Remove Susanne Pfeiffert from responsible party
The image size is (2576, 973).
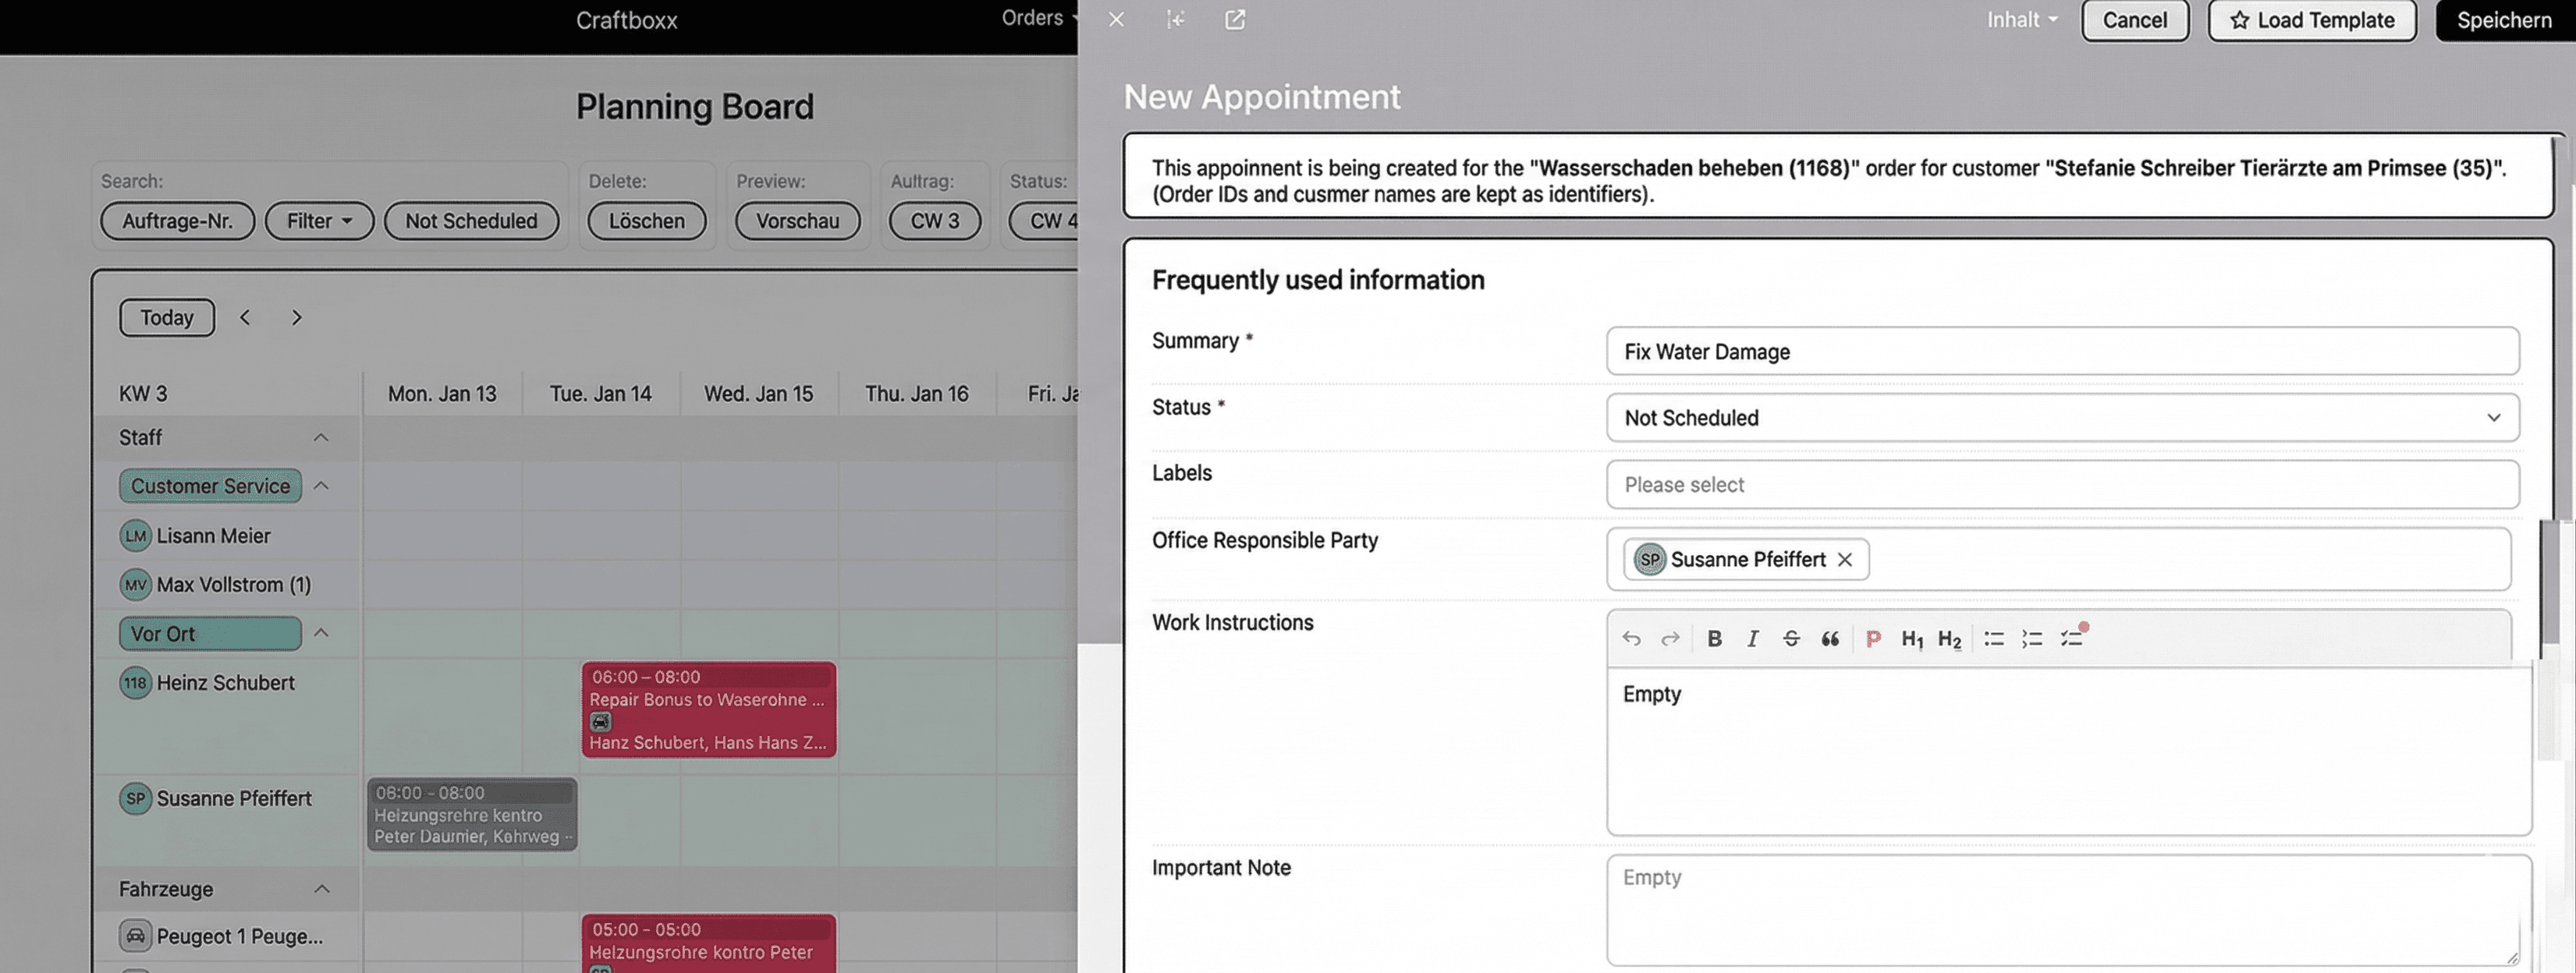1845,560
